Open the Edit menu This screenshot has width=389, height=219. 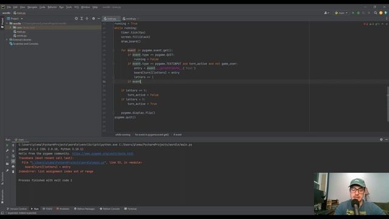click(x=15, y=7)
